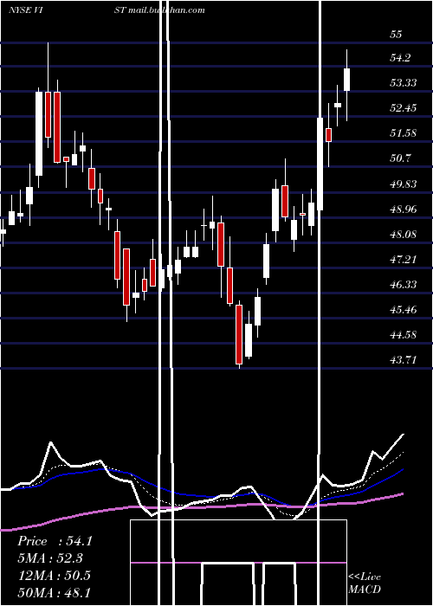Click the 5MA : 52.3 readout

coord(50,558)
